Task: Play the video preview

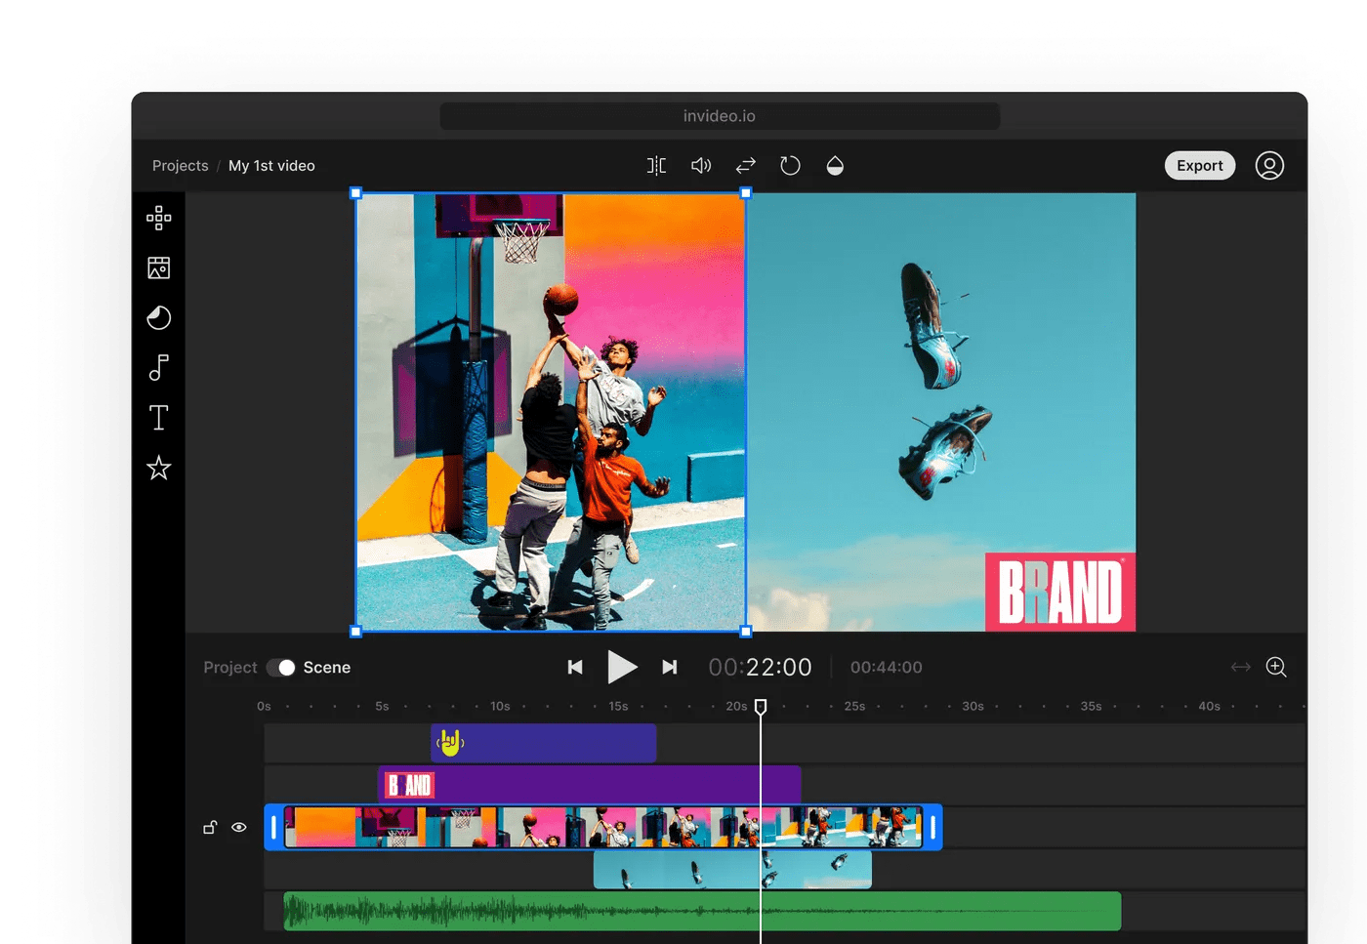Action: [x=622, y=668]
